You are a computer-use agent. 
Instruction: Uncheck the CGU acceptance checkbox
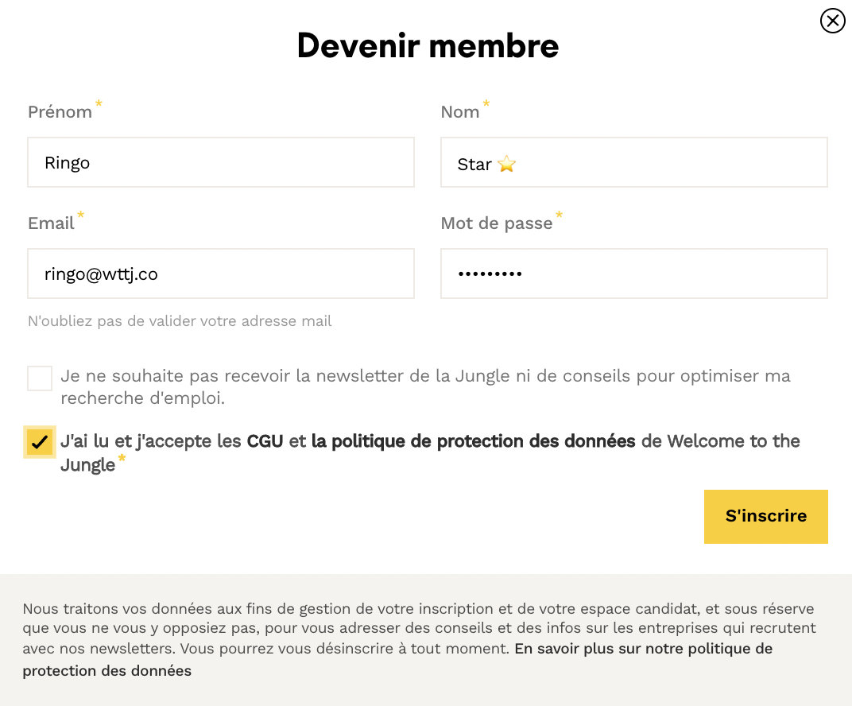40,442
